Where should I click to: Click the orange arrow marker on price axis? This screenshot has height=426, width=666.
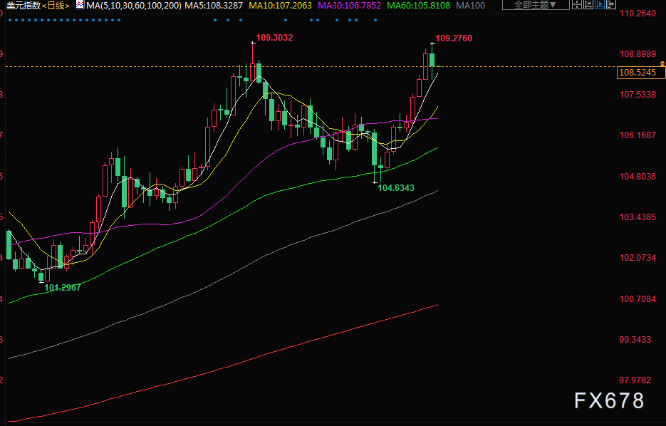[x=663, y=64]
